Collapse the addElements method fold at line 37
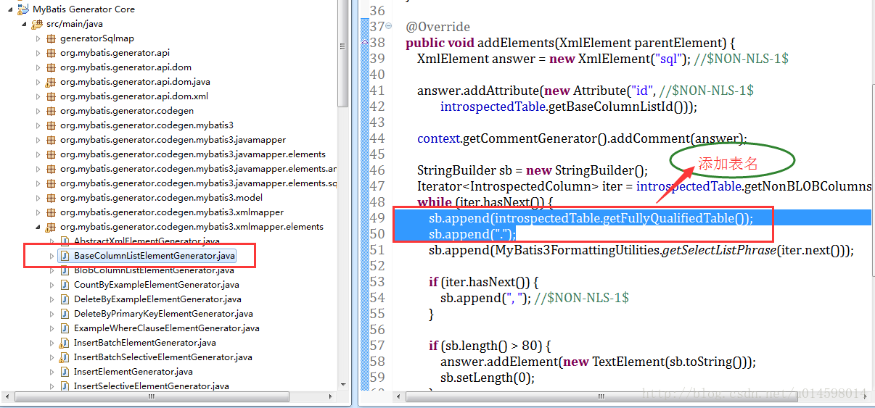 [389, 27]
